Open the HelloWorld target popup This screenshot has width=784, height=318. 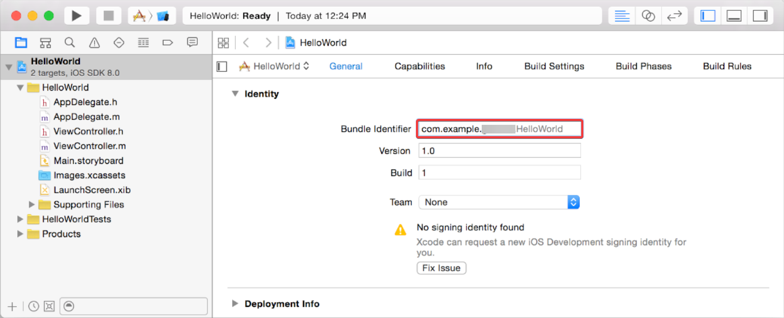(x=275, y=66)
